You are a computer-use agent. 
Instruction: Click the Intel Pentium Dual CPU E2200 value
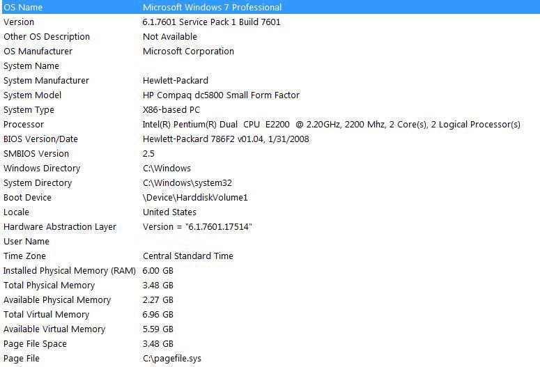(331, 124)
